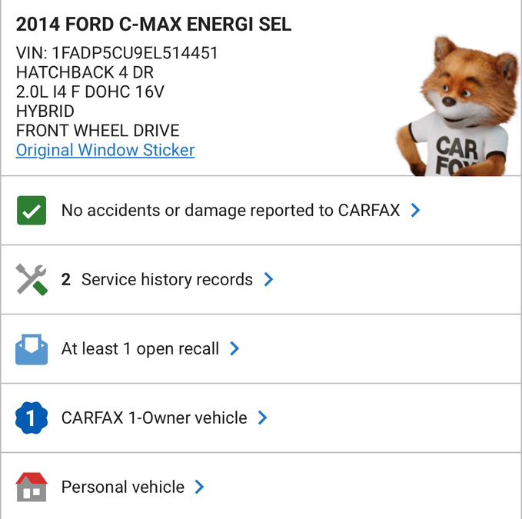Expand the Service history records chevron

268,280
